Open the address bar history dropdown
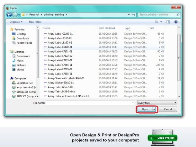The height and width of the screenshot is (147, 196). click(129, 15)
